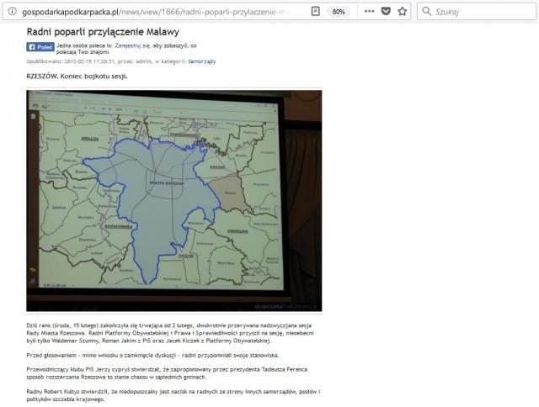Click the site information icon in address bar

[x=12, y=12]
